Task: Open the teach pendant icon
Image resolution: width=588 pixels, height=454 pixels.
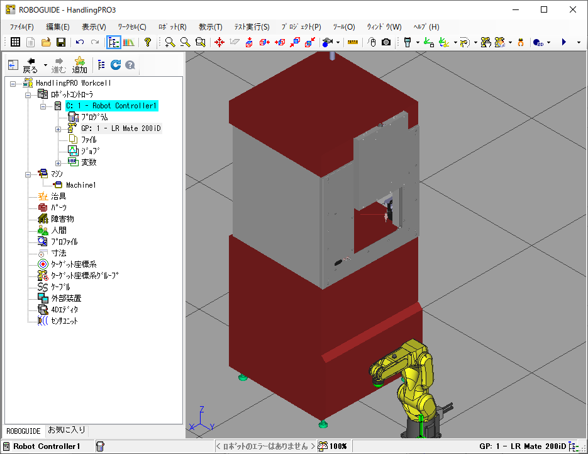Action: [408, 42]
